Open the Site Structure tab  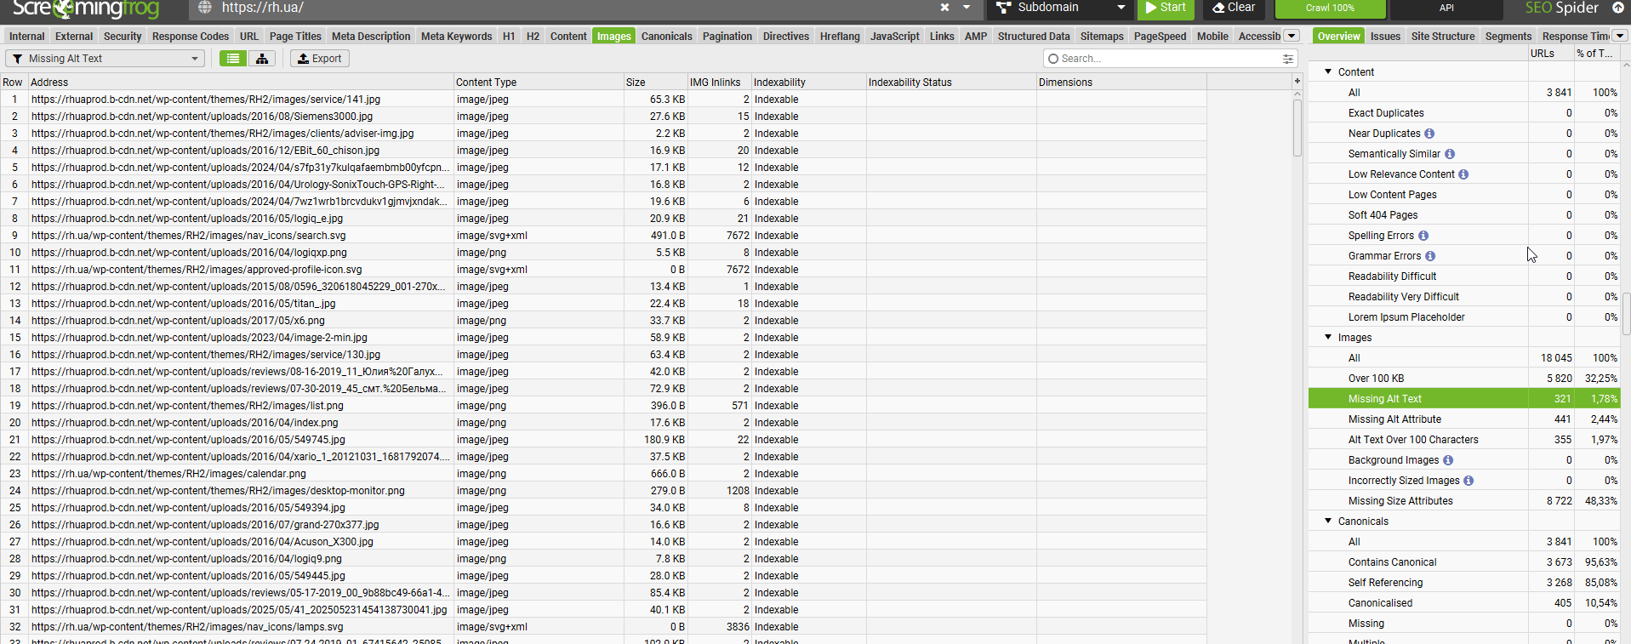click(1443, 37)
